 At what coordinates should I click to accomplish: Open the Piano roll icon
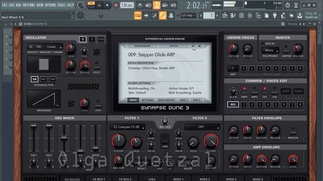tap(233, 16)
